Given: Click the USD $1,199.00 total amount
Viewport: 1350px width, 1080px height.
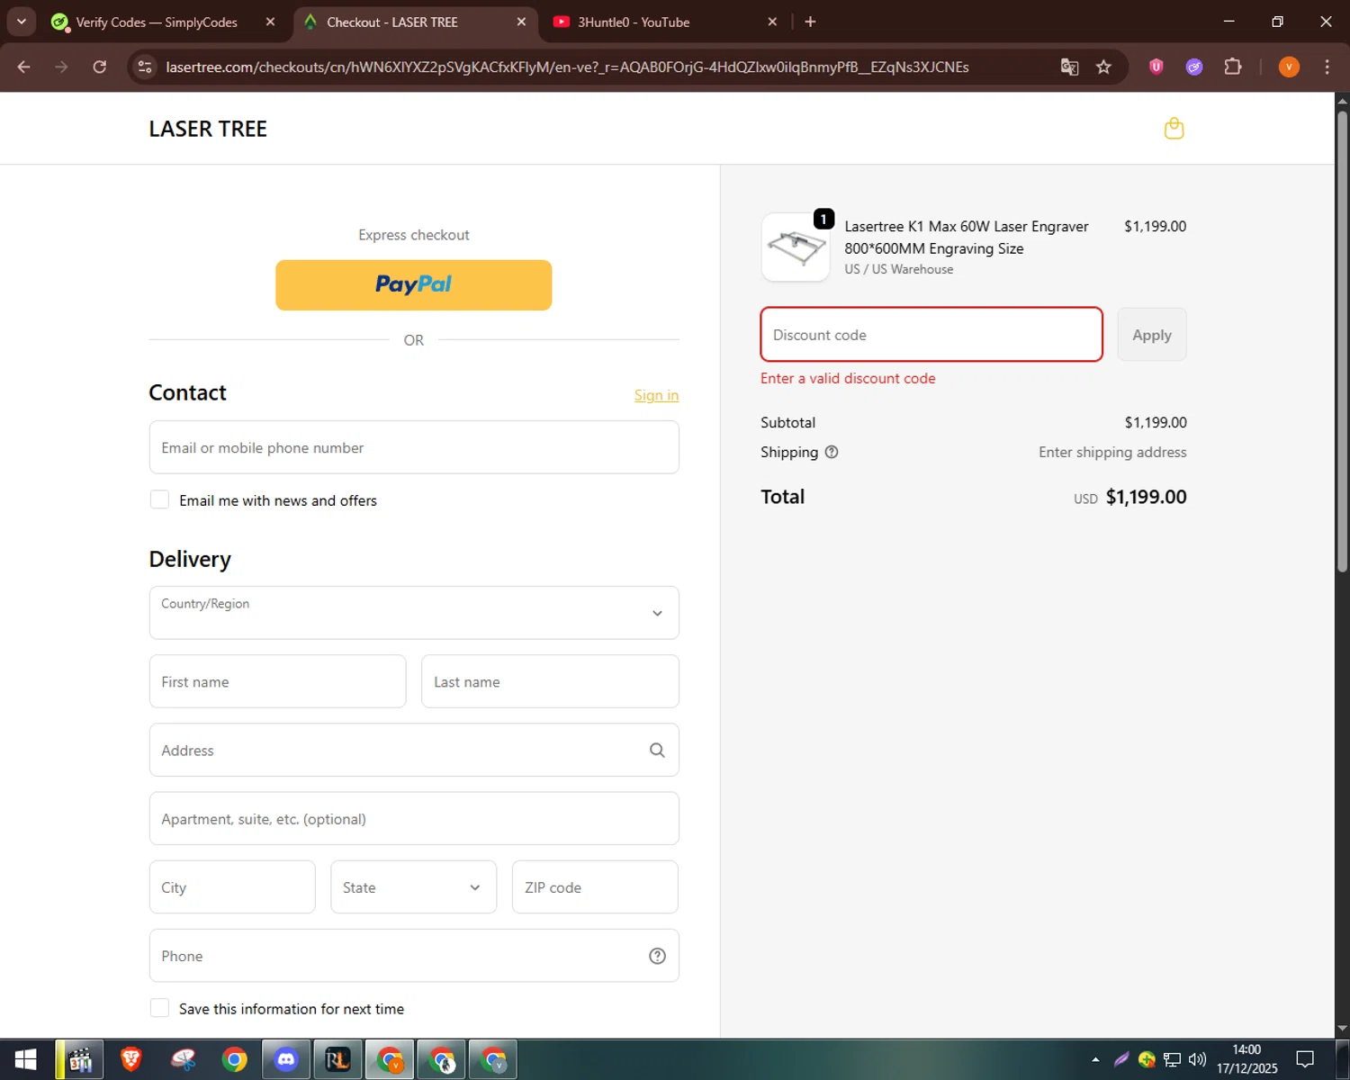Looking at the screenshot, I should pos(1129,497).
